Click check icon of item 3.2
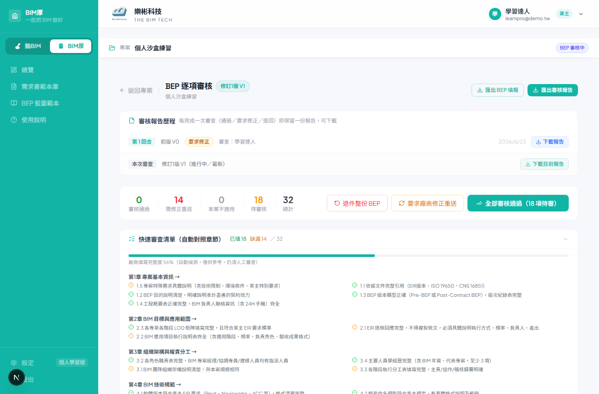Image resolution: width=599 pixels, height=394 pixels. point(131,360)
